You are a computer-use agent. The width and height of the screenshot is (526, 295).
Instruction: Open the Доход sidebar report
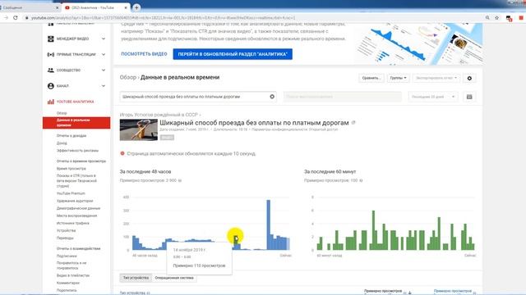click(62, 143)
